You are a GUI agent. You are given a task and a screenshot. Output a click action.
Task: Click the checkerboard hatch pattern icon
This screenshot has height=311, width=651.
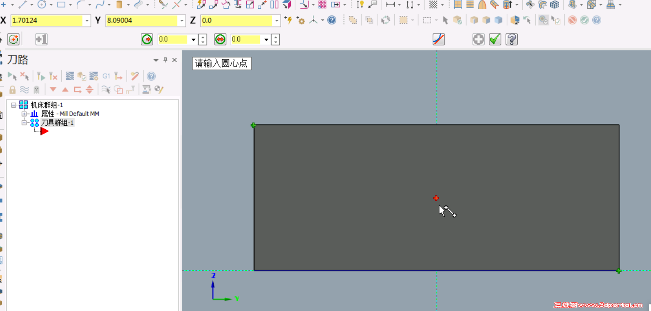point(433,4)
